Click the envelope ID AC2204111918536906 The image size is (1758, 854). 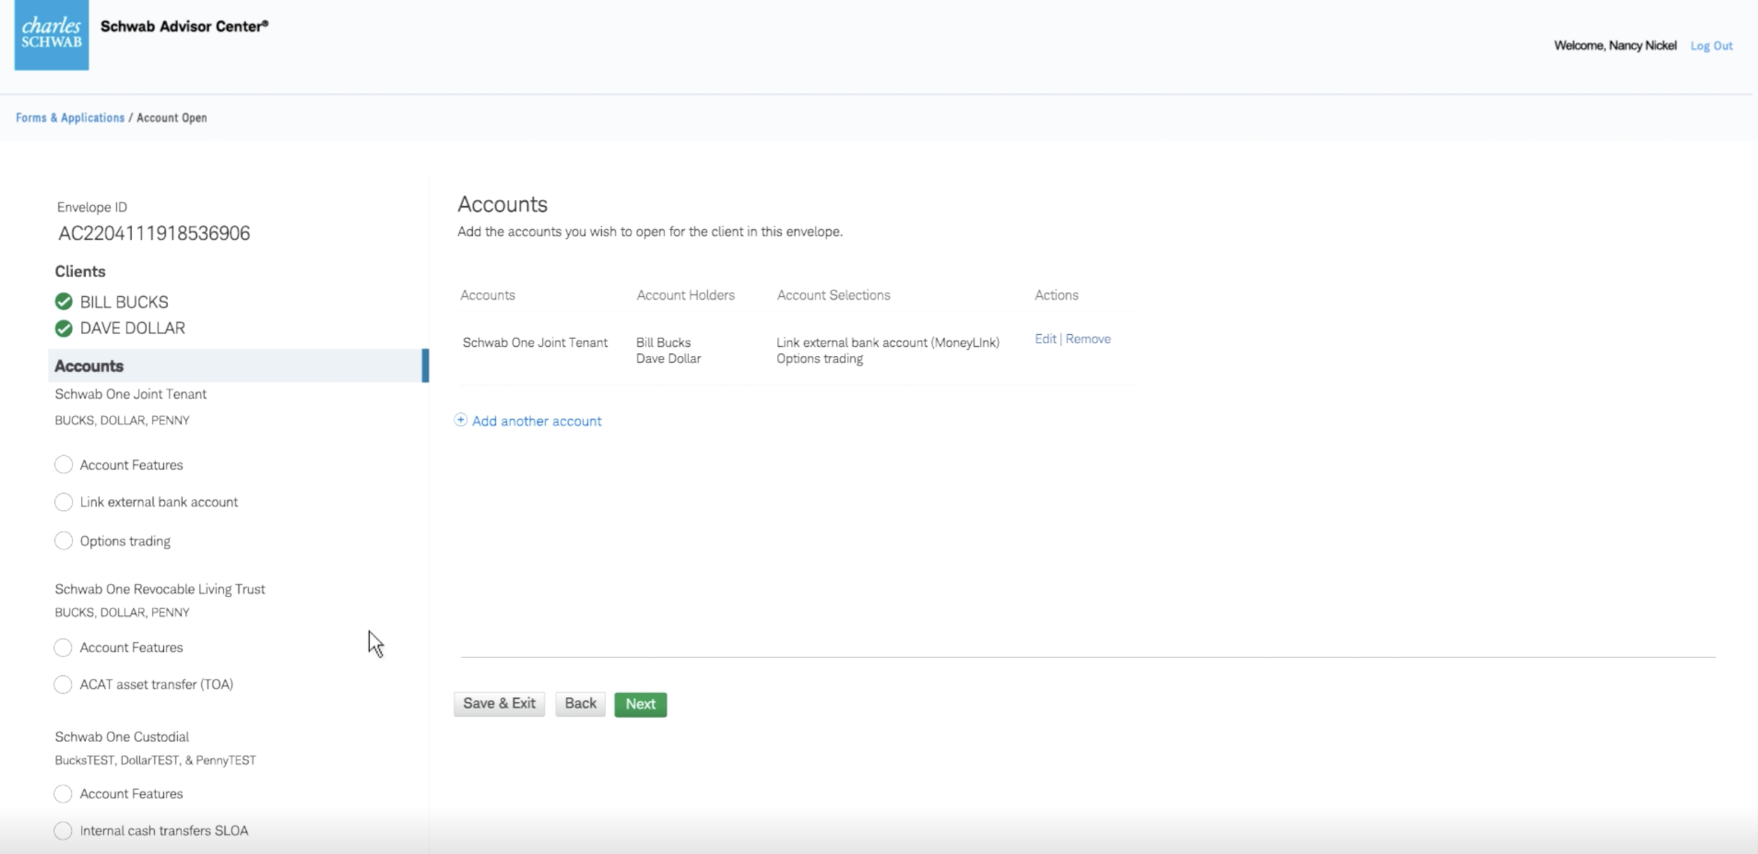(154, 234)
